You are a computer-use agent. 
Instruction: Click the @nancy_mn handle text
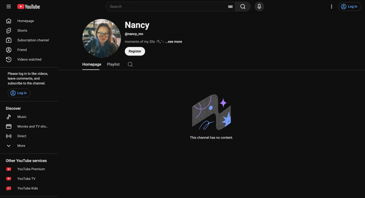click(x=134, y=34)
